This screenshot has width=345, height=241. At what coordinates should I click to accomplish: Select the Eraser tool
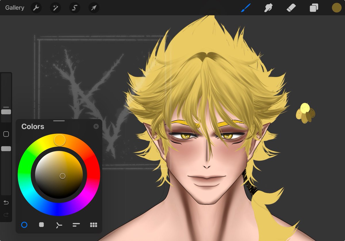(x=291, y=8)
